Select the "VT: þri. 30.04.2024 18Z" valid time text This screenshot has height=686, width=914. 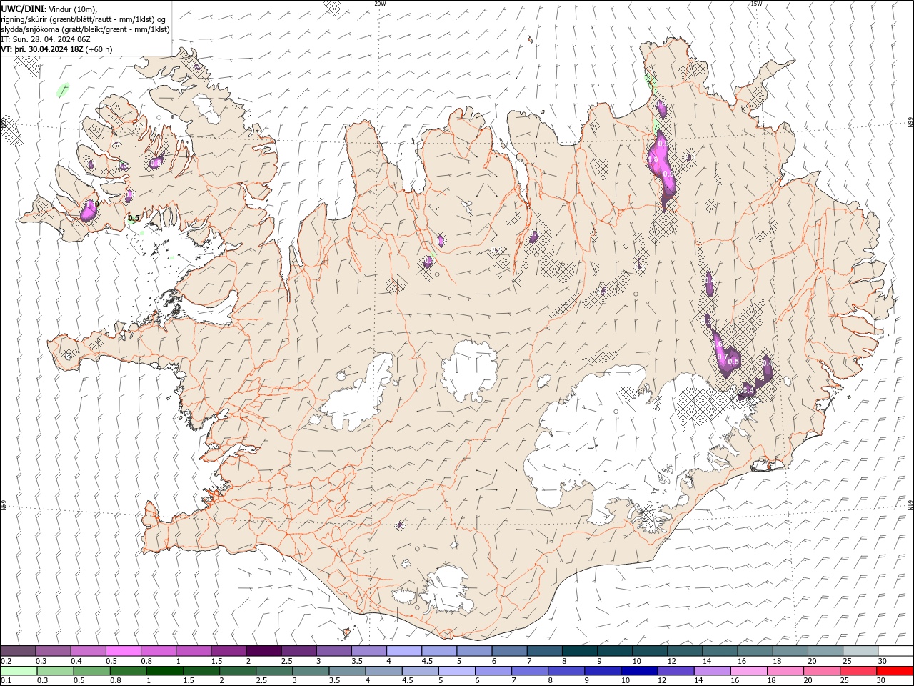[x=41, y=49]
